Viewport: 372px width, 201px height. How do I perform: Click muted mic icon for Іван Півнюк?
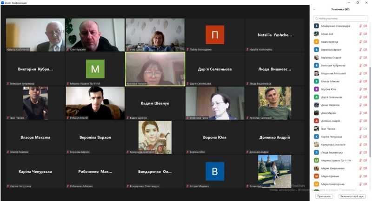click(x=360, y=129)
